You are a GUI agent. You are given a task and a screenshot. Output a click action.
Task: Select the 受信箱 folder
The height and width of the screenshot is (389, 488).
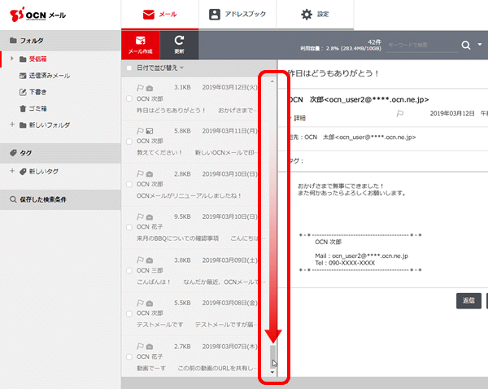pyautogui.click(x=37, y=59)
